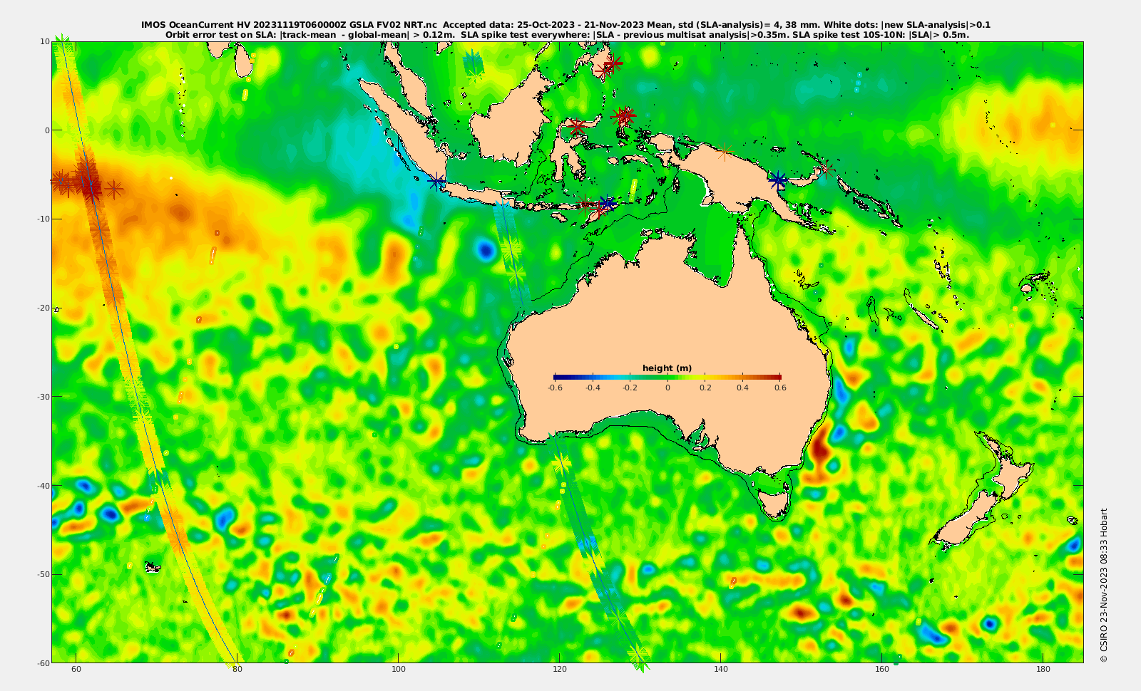Click the dark red eddy off southeast Australia

[819, 449]
